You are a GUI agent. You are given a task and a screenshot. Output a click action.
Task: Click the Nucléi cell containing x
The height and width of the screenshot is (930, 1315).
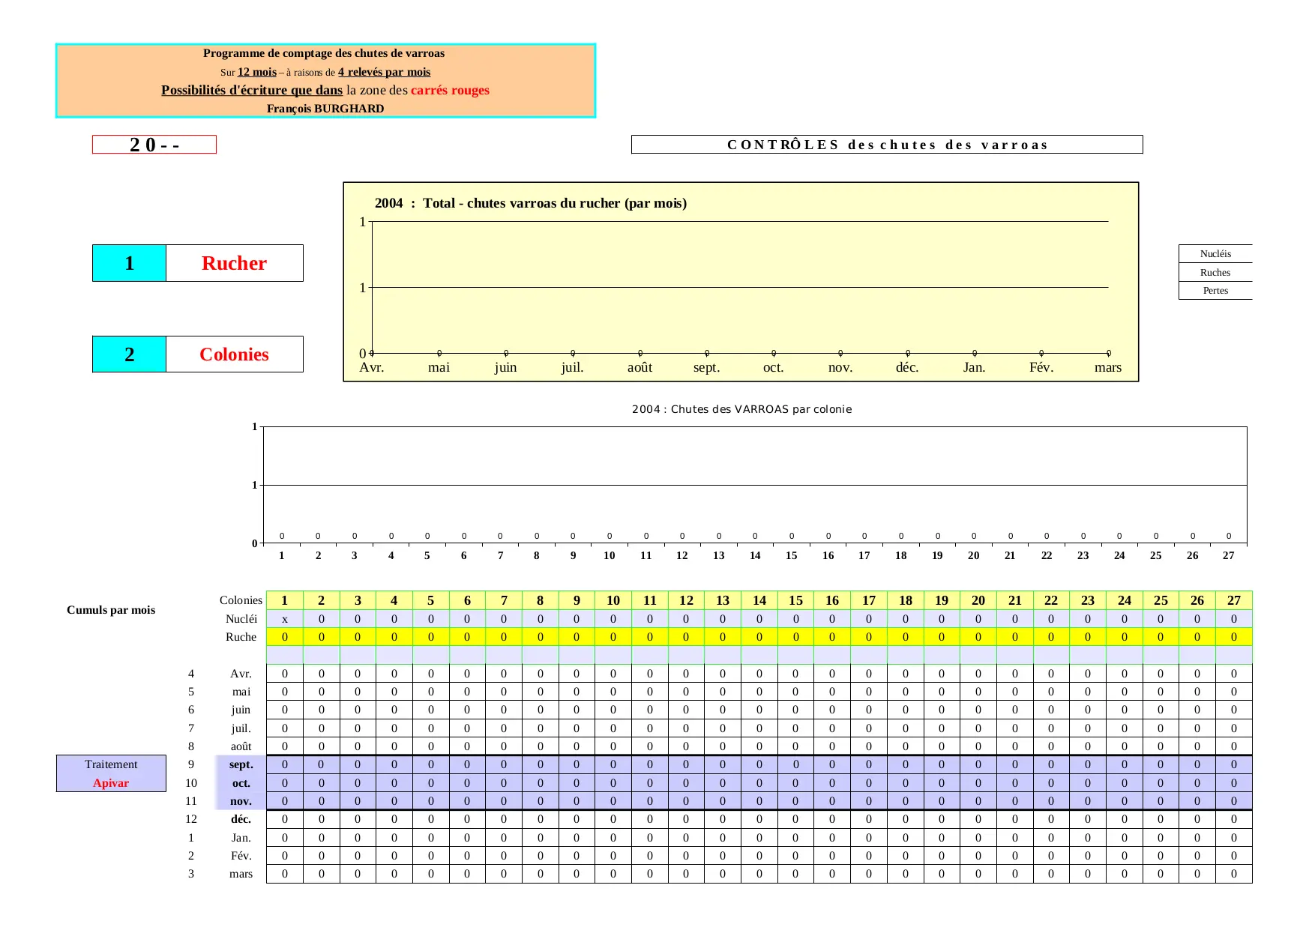point(285,619)
